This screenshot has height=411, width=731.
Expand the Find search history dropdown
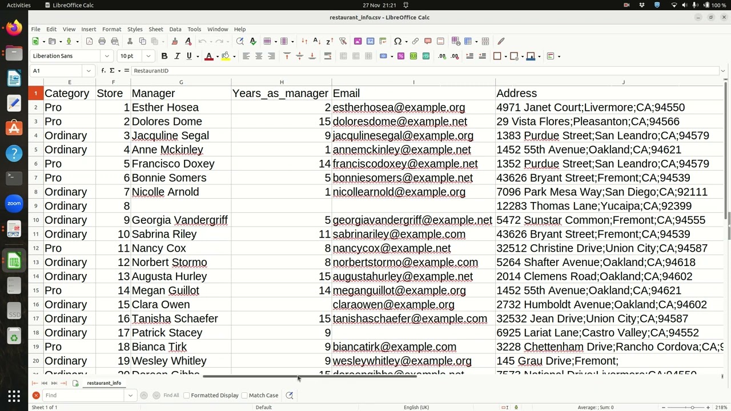pos(130,395)
